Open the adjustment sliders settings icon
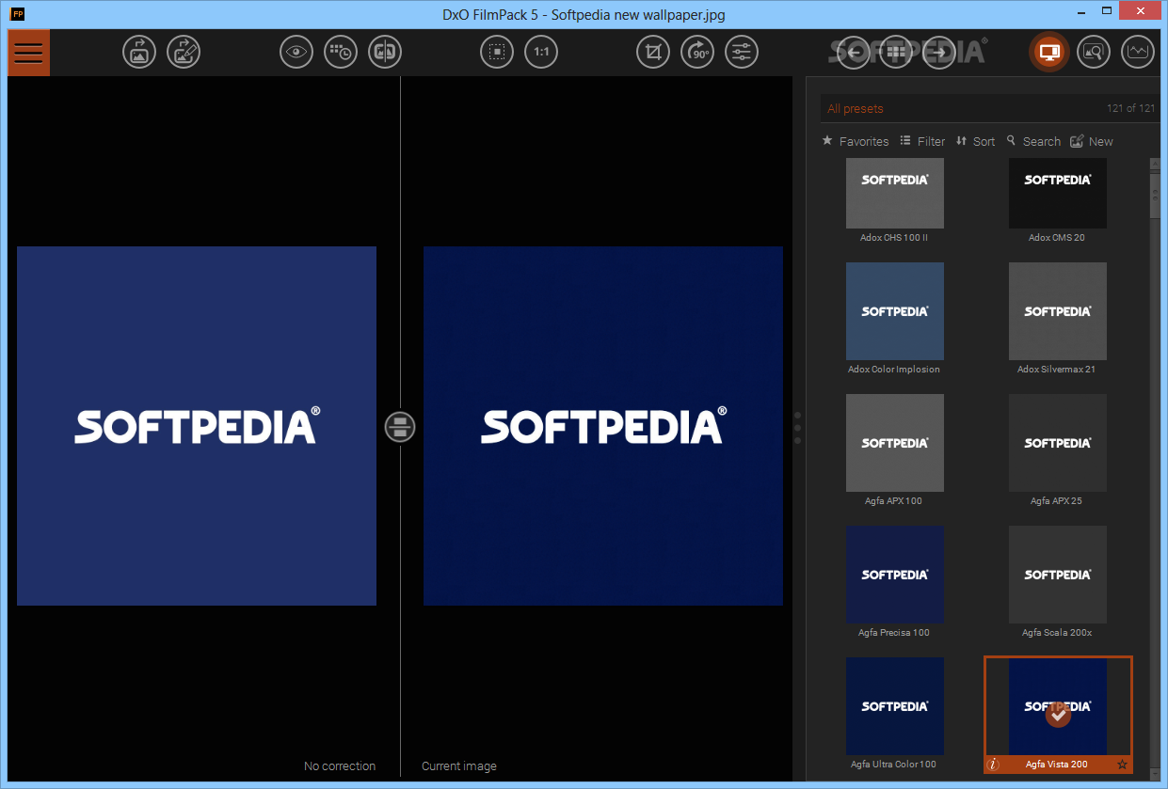The image size is (1168, 789). click(x=743, y=52)
